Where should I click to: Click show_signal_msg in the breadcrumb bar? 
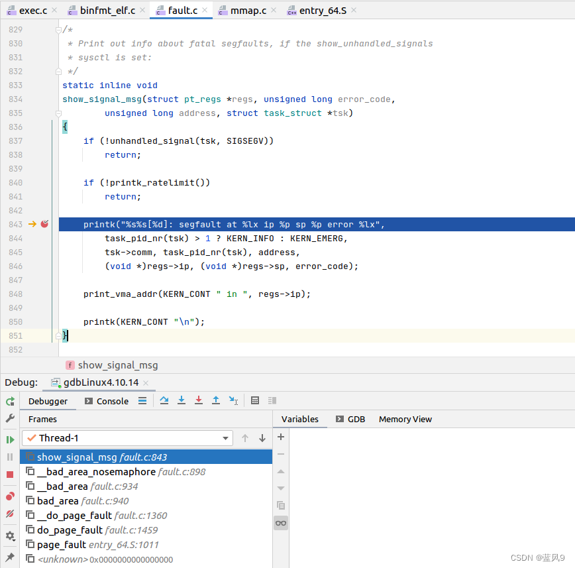click(118, 365)
